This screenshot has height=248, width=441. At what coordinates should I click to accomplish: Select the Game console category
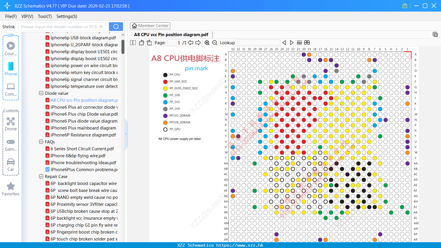[11, 145]
